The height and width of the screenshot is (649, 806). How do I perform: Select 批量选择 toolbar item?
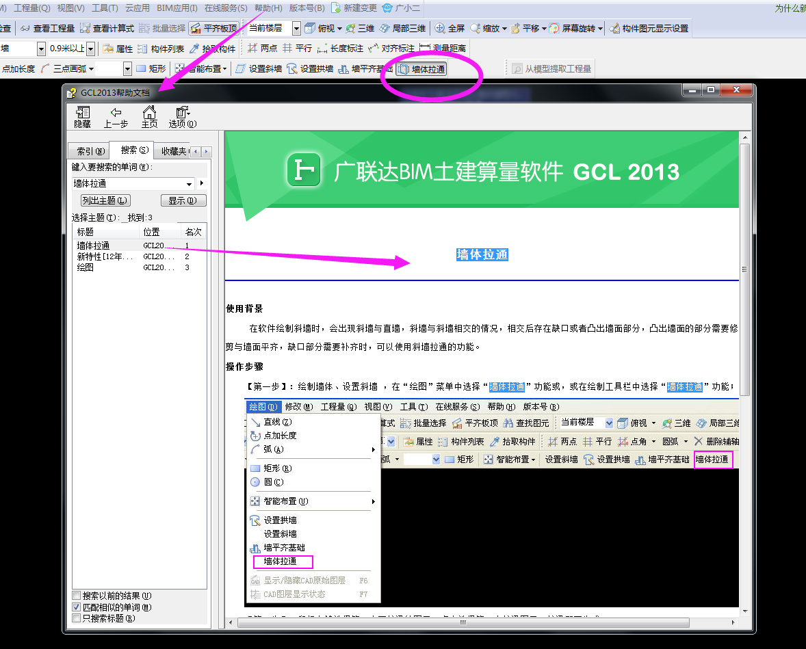(162, 28)
